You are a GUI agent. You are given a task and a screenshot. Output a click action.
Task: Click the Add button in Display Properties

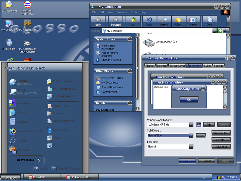[209, 125]
